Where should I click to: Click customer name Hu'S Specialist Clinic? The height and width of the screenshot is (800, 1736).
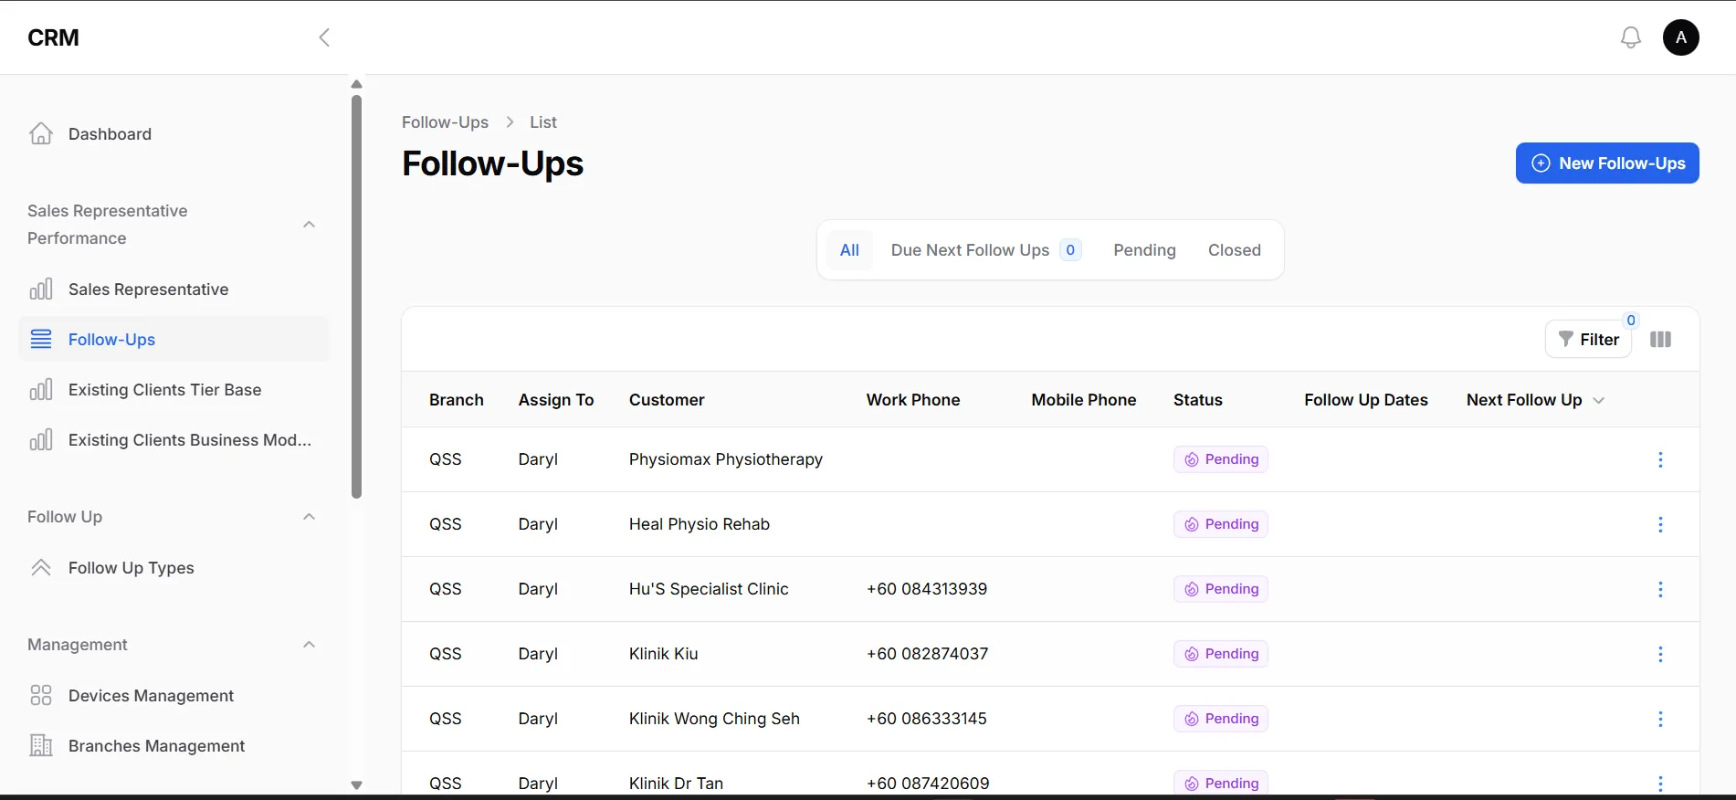point(709,589)
